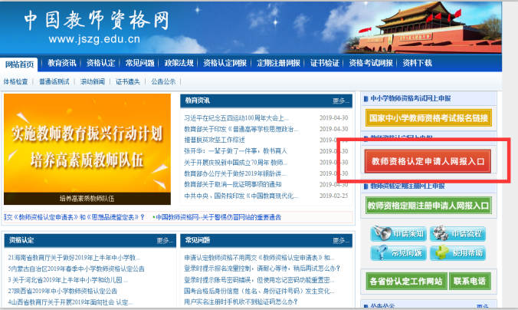Click 体检检查 sub-navigation link
Viewport: 518px width, 310px height.
15,81
